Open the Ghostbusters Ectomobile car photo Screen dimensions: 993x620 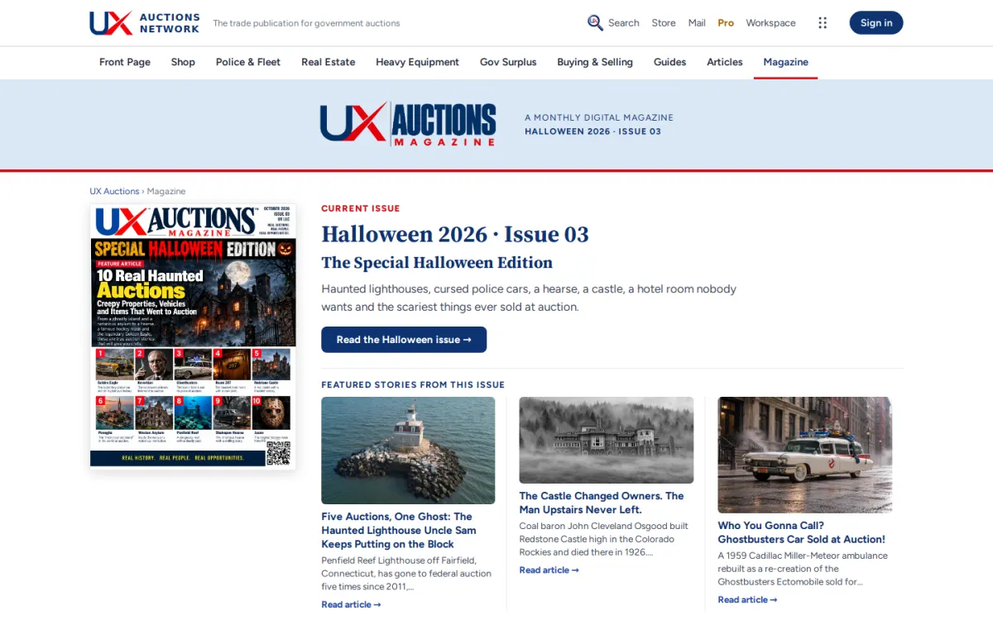click(805, 455)
